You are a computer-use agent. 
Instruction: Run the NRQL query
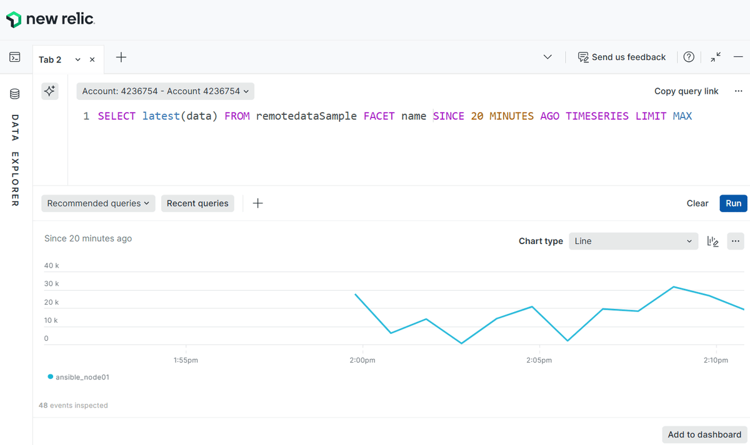733,203
